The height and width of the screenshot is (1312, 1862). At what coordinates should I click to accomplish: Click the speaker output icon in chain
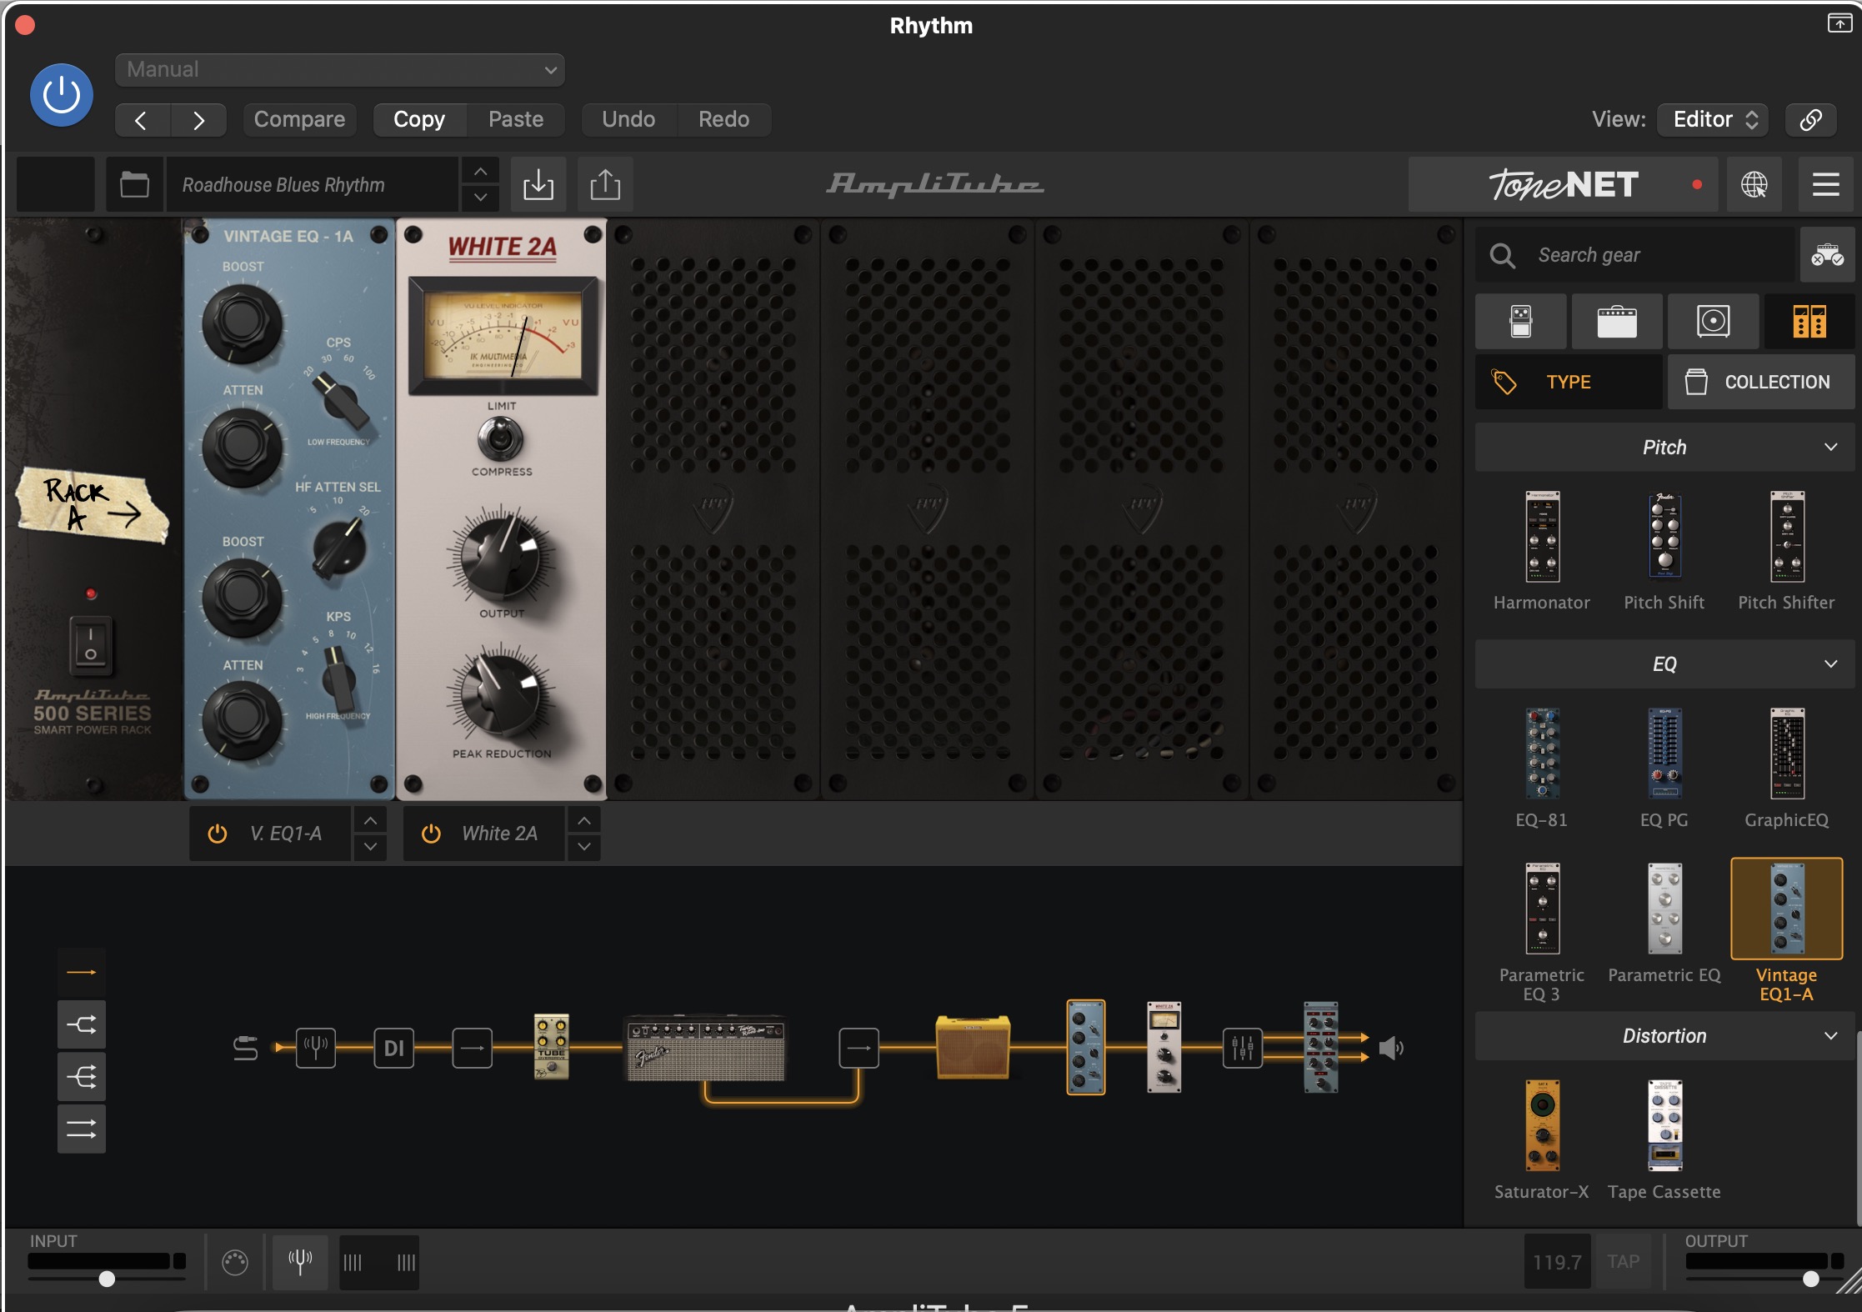click(1390, 1048)
